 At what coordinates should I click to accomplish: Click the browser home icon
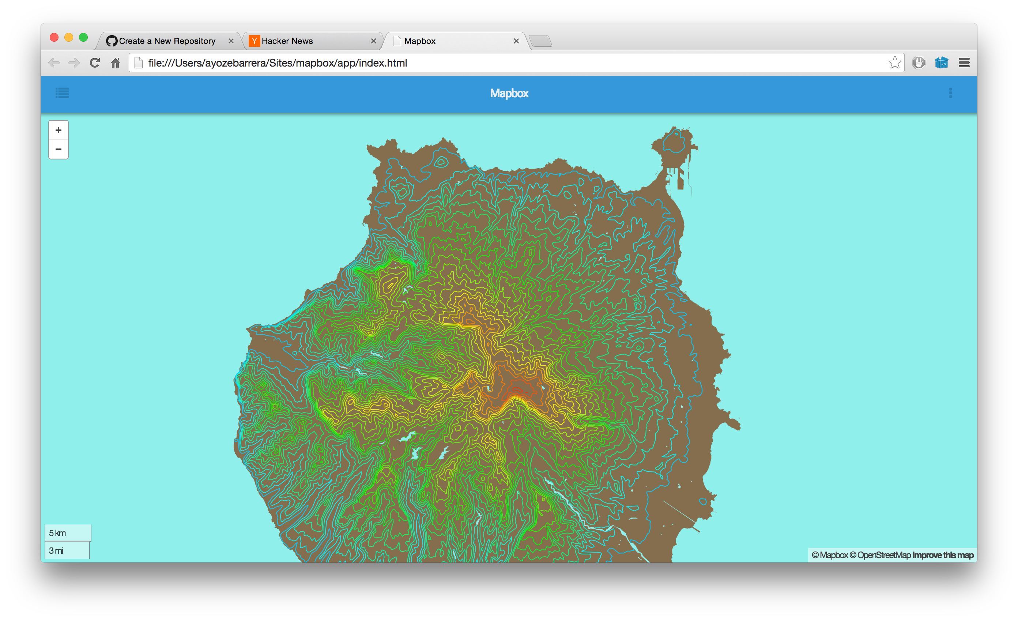pos(115,63)
